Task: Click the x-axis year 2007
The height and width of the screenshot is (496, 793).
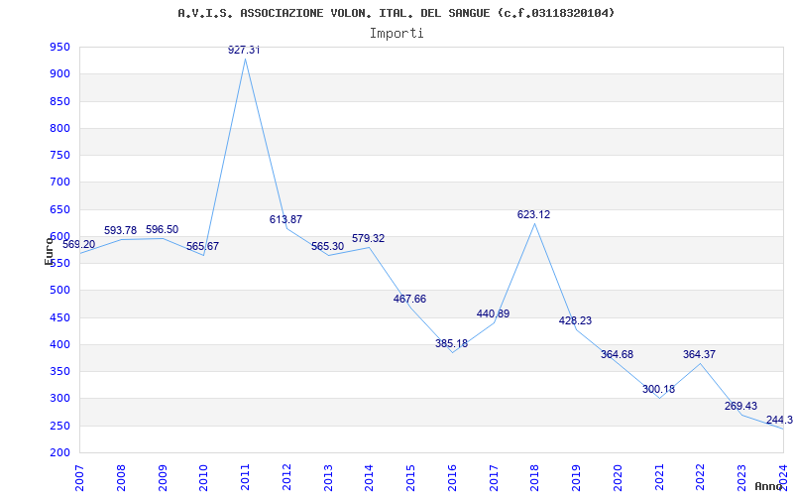Action: coord(80,478)
